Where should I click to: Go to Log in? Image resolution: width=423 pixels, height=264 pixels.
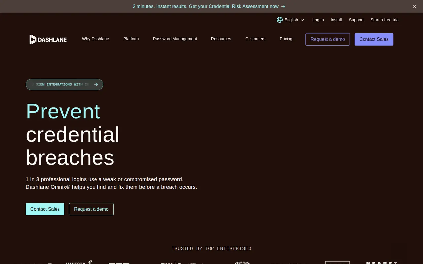tap(318, 20)
